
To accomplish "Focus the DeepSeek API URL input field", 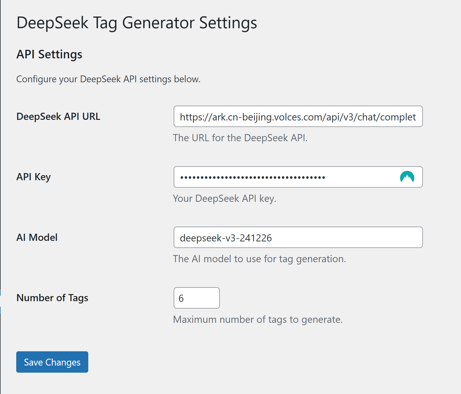I will click(x=298, y=116).
